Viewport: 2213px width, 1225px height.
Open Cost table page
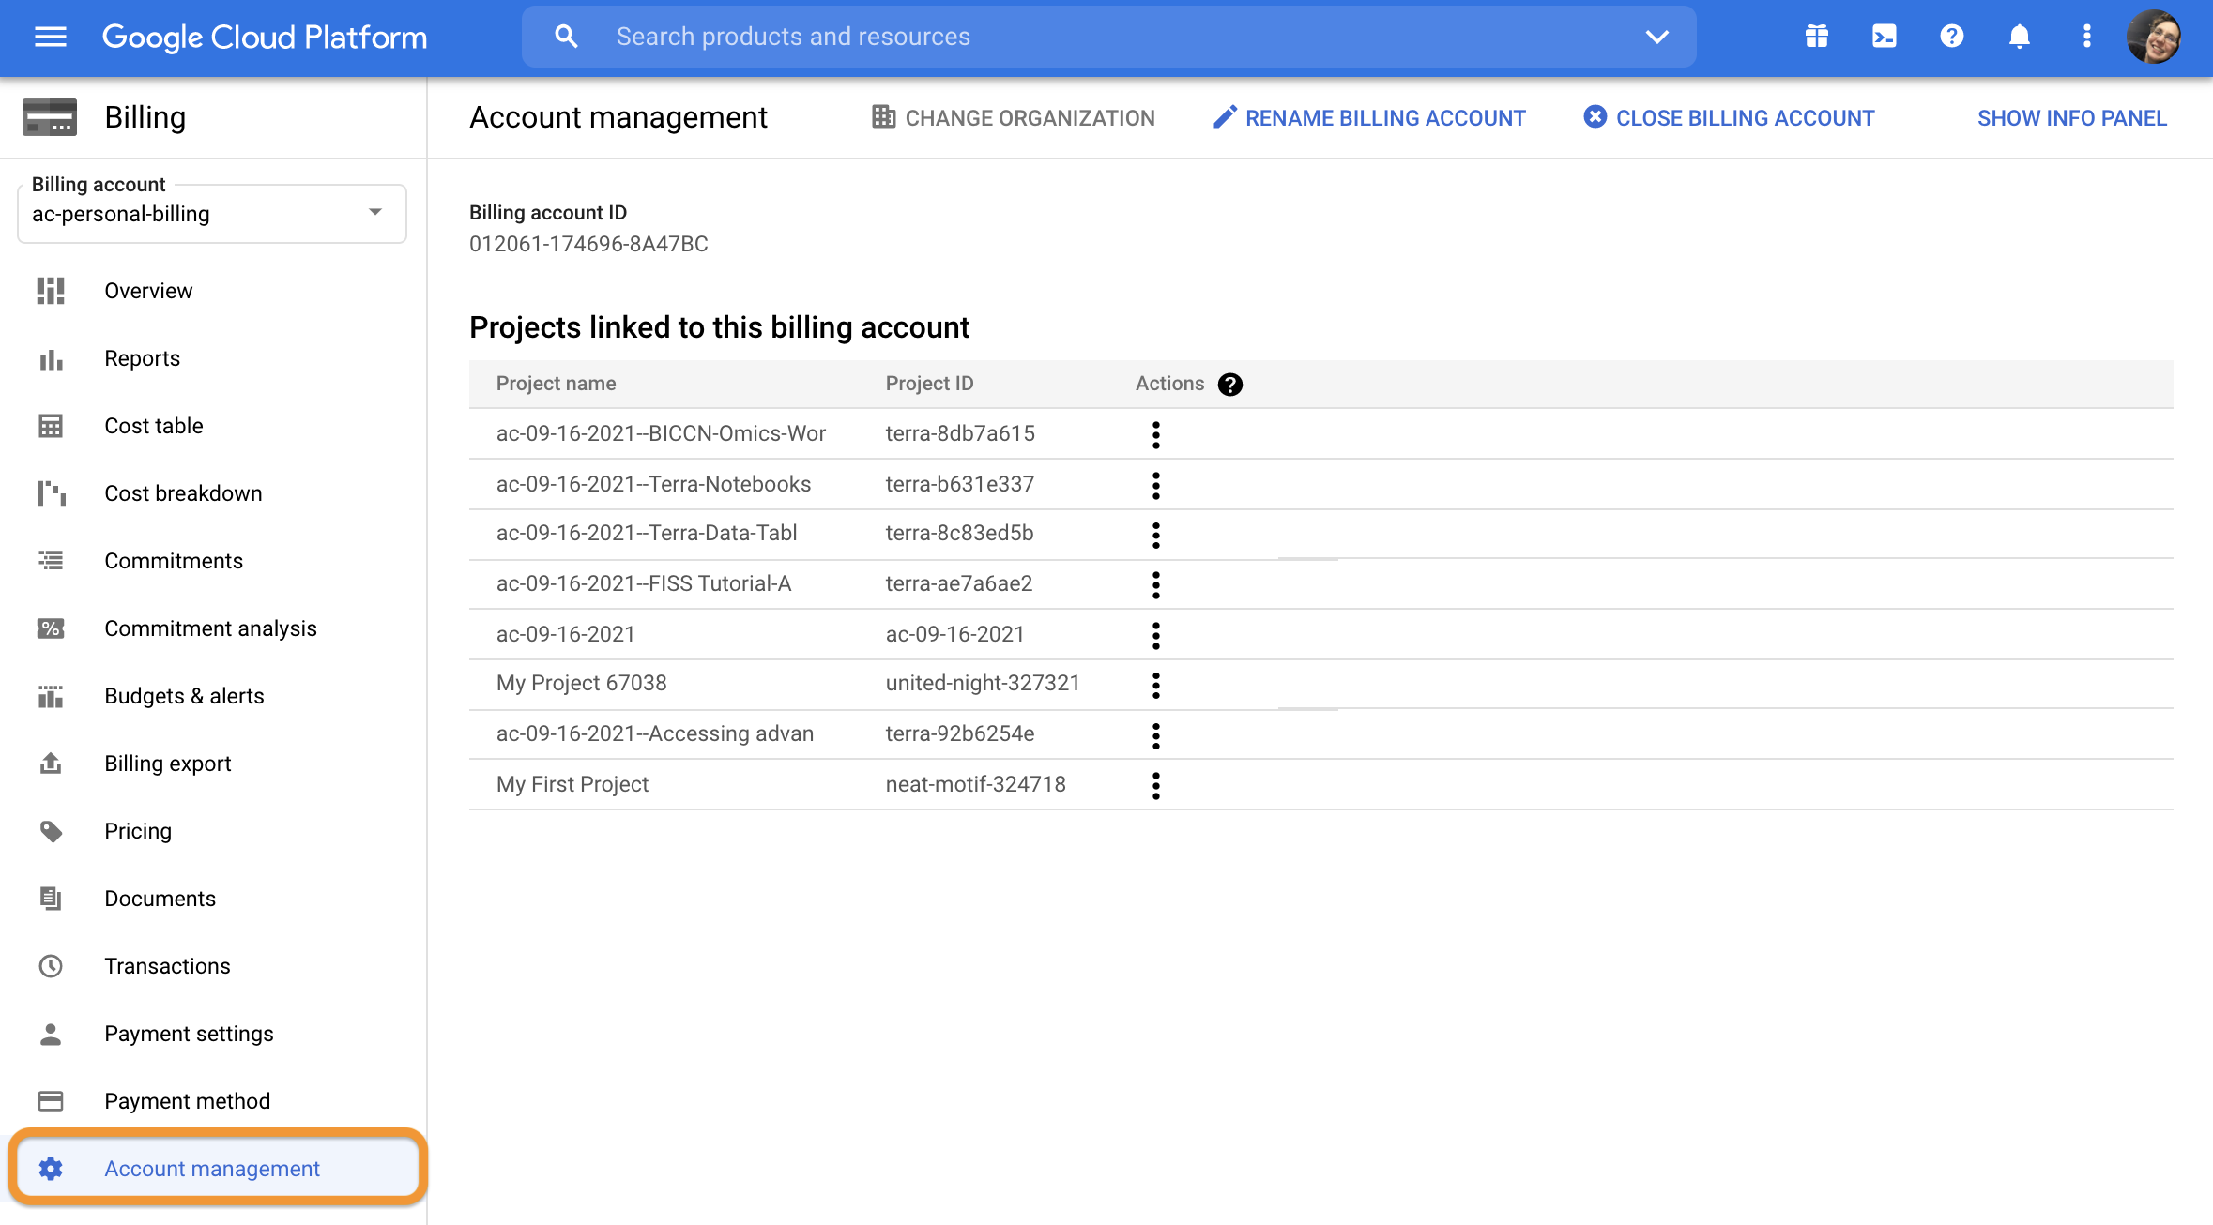pos(154,426)
